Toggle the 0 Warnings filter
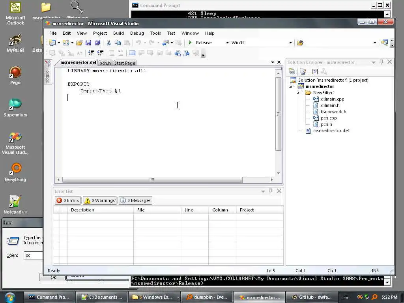The image size is (404, 303). [x=100, y=200]
